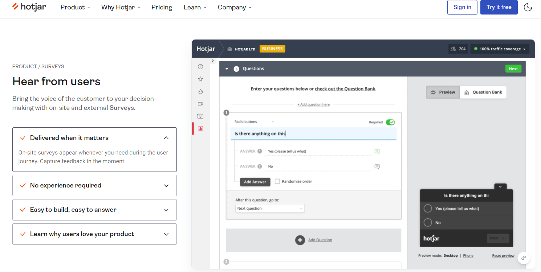Viewport: 541px width, 272px height.
Task: Click comment icon beside Yes answer
Action: [x=377, y=152]
